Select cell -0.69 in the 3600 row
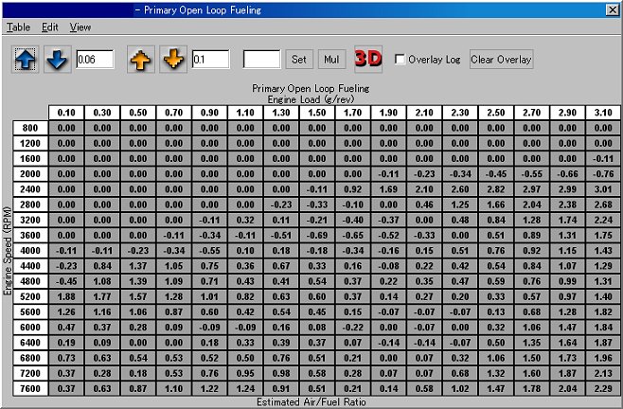 tap(317, 236)
